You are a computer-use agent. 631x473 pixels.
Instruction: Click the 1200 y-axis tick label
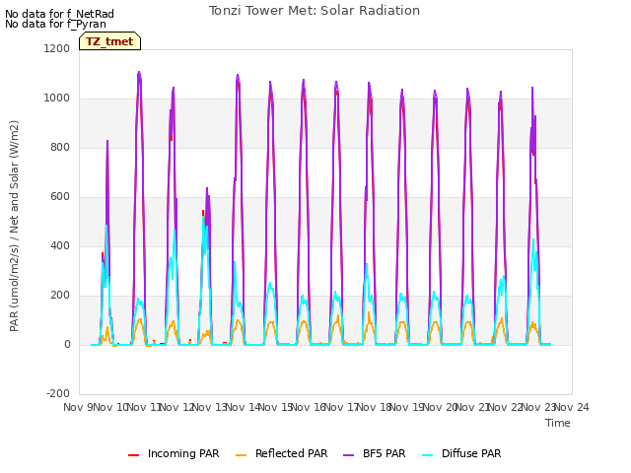point(57,48)
